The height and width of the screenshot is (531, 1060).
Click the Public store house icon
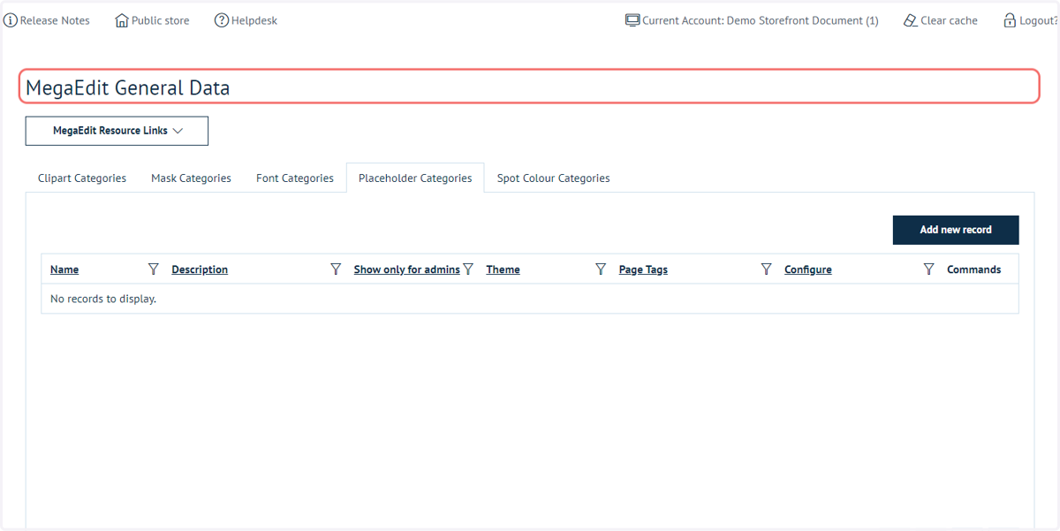(x=122, y=20)
